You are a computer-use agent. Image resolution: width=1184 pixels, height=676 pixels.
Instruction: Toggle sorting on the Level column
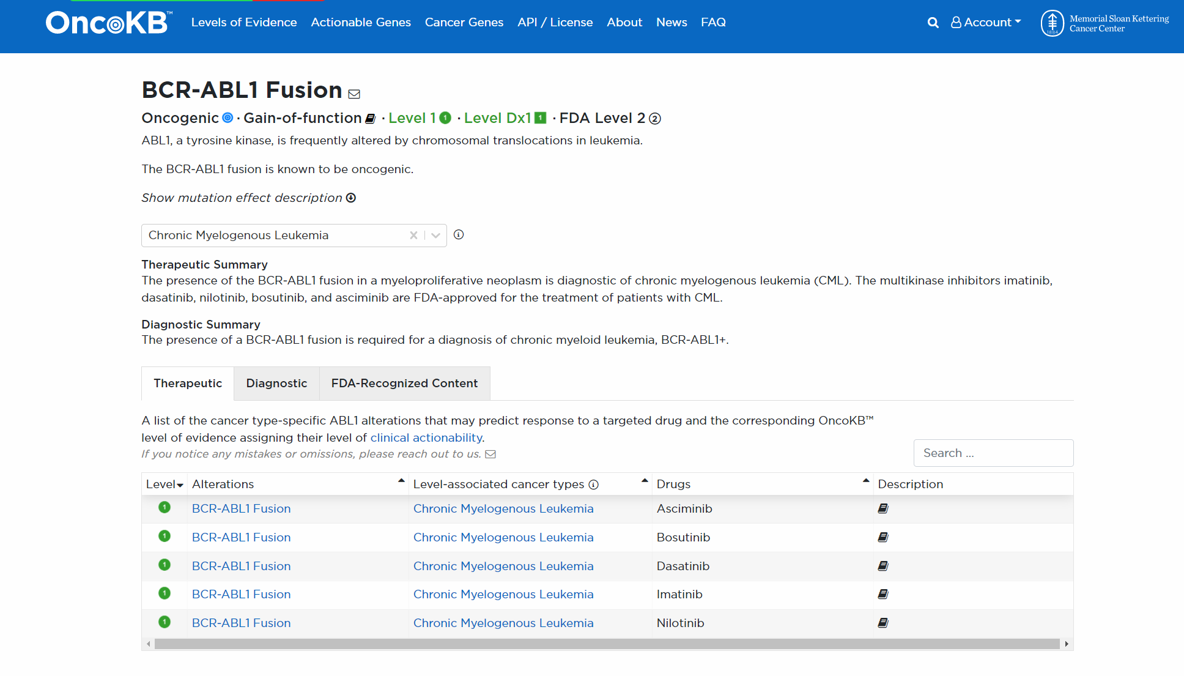point(180,485)
